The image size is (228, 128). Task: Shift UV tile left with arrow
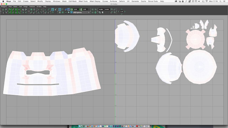119,12
